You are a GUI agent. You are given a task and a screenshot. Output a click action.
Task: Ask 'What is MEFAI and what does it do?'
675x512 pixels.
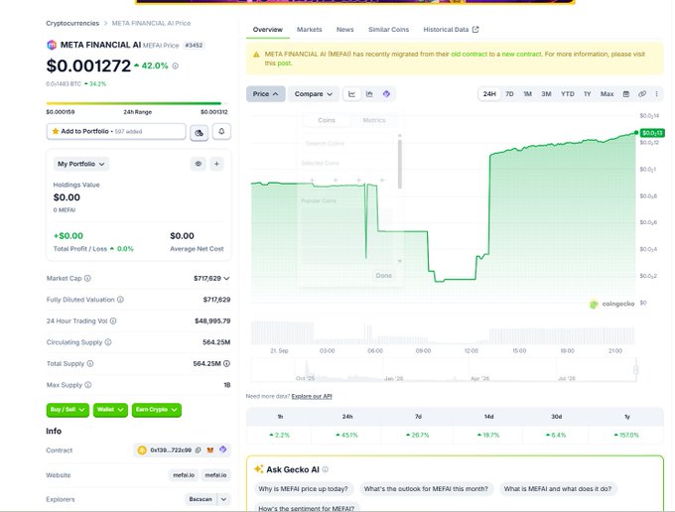pyautogui.click(x=558, y=489)
